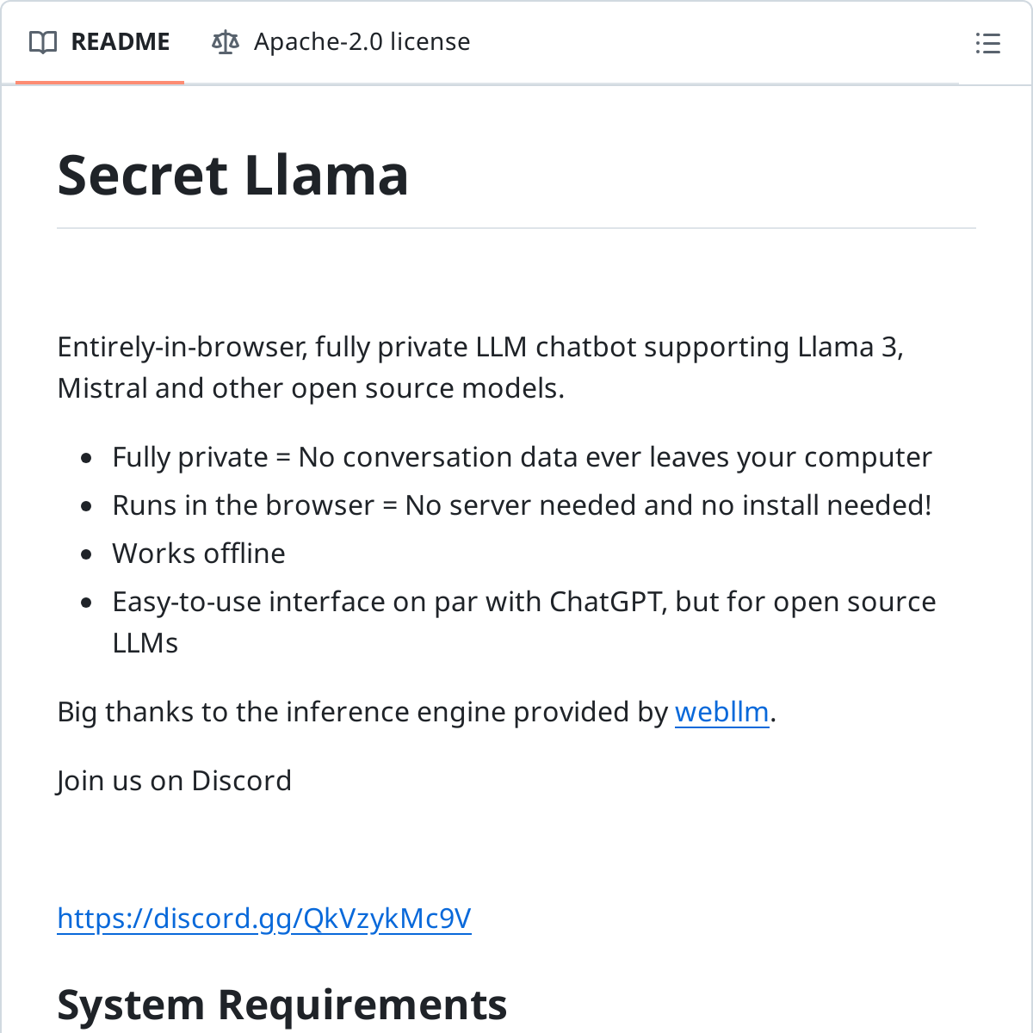Screen dimensions: 1033x1033
Task: Click the "Entirely-in-browser" intro paragraph line
Action: coord(480,347)
